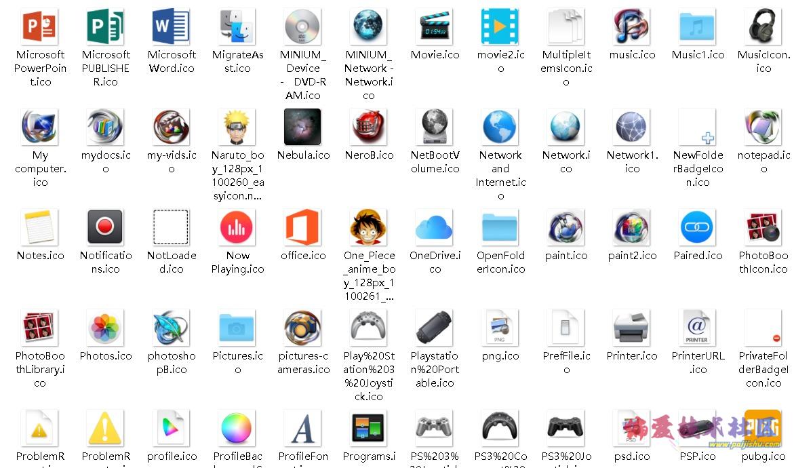The image size is (794, 468).
Task: Select the PrivateFolderBadgeIcon.ico icon
Action: pyautogui.click(x=763, y=327)
